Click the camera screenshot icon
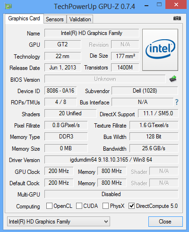This screenshot has width=189, height=232. pyautogui.click(x=177, y=18)
